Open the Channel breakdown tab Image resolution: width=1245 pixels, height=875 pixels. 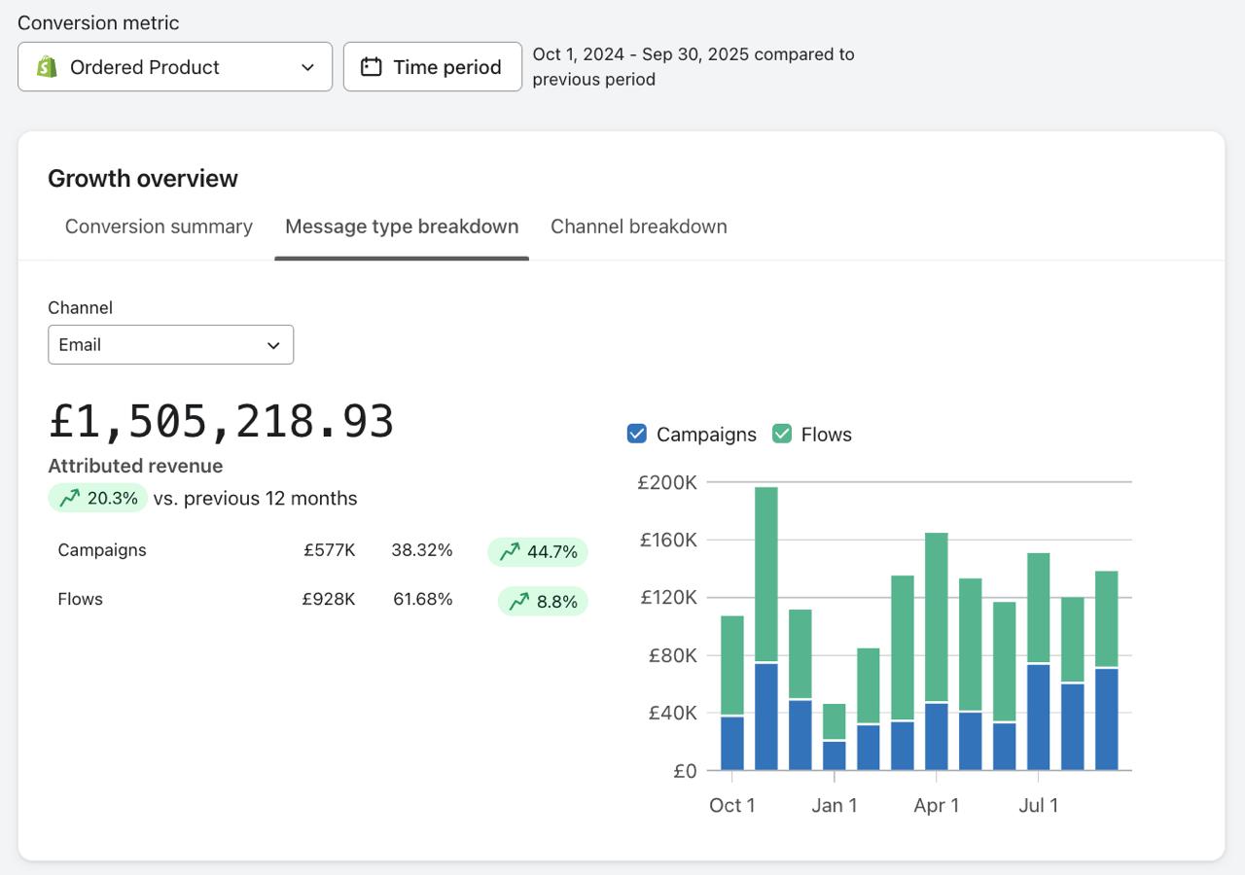pyautogui.click(x=638, y=227)
